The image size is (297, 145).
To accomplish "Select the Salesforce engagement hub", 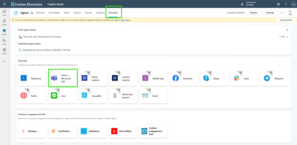I will click(x=93, y=131).
